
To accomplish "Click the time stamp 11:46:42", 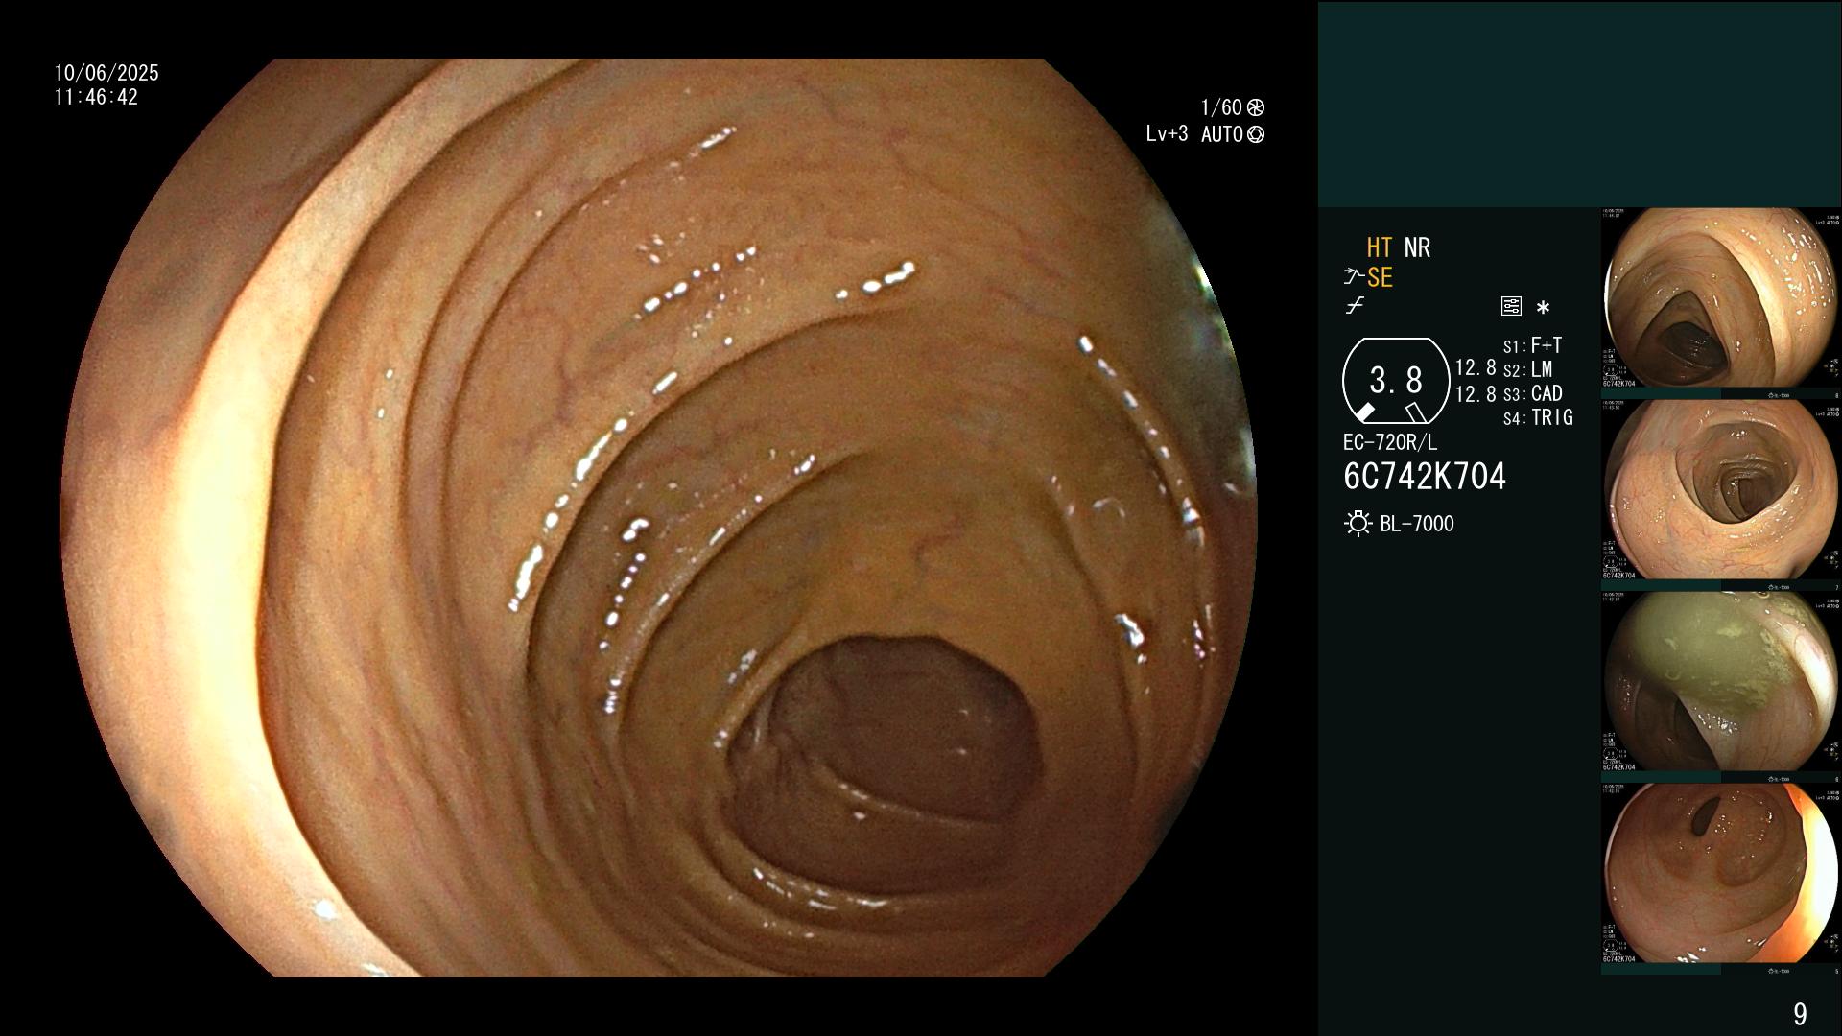I will click(x=96, y=97).
